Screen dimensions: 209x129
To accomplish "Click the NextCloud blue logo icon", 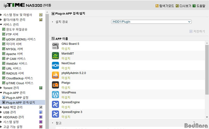I will coord(55,65).
